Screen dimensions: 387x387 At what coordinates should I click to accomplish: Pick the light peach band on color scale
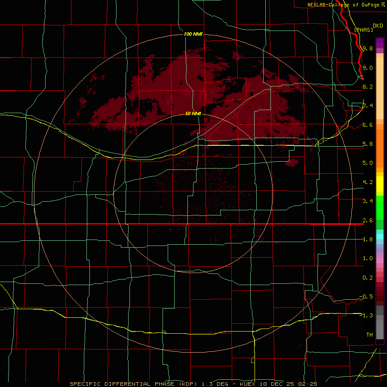(380, 88)
